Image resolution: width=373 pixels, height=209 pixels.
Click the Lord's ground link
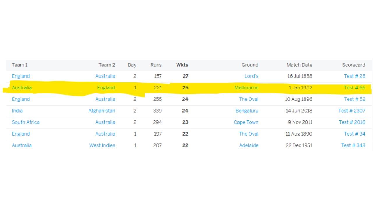point(251,76)
